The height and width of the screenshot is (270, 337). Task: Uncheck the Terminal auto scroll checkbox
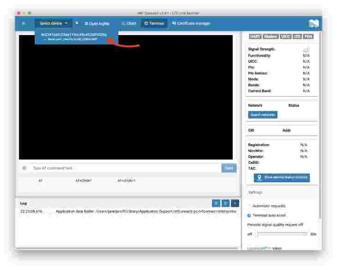click(x=249, y=216)
